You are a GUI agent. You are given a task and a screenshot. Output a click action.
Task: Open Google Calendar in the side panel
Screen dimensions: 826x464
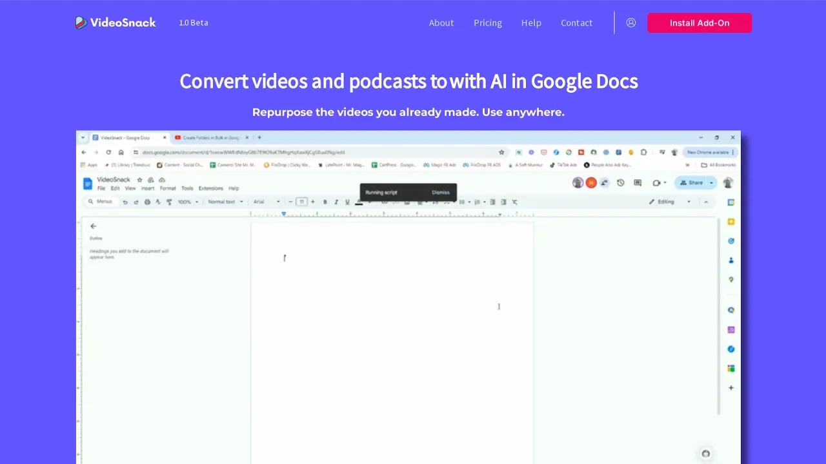[730, 202]
